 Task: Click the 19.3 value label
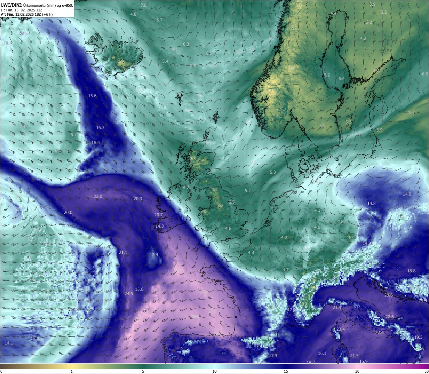[x=418, y=337]
